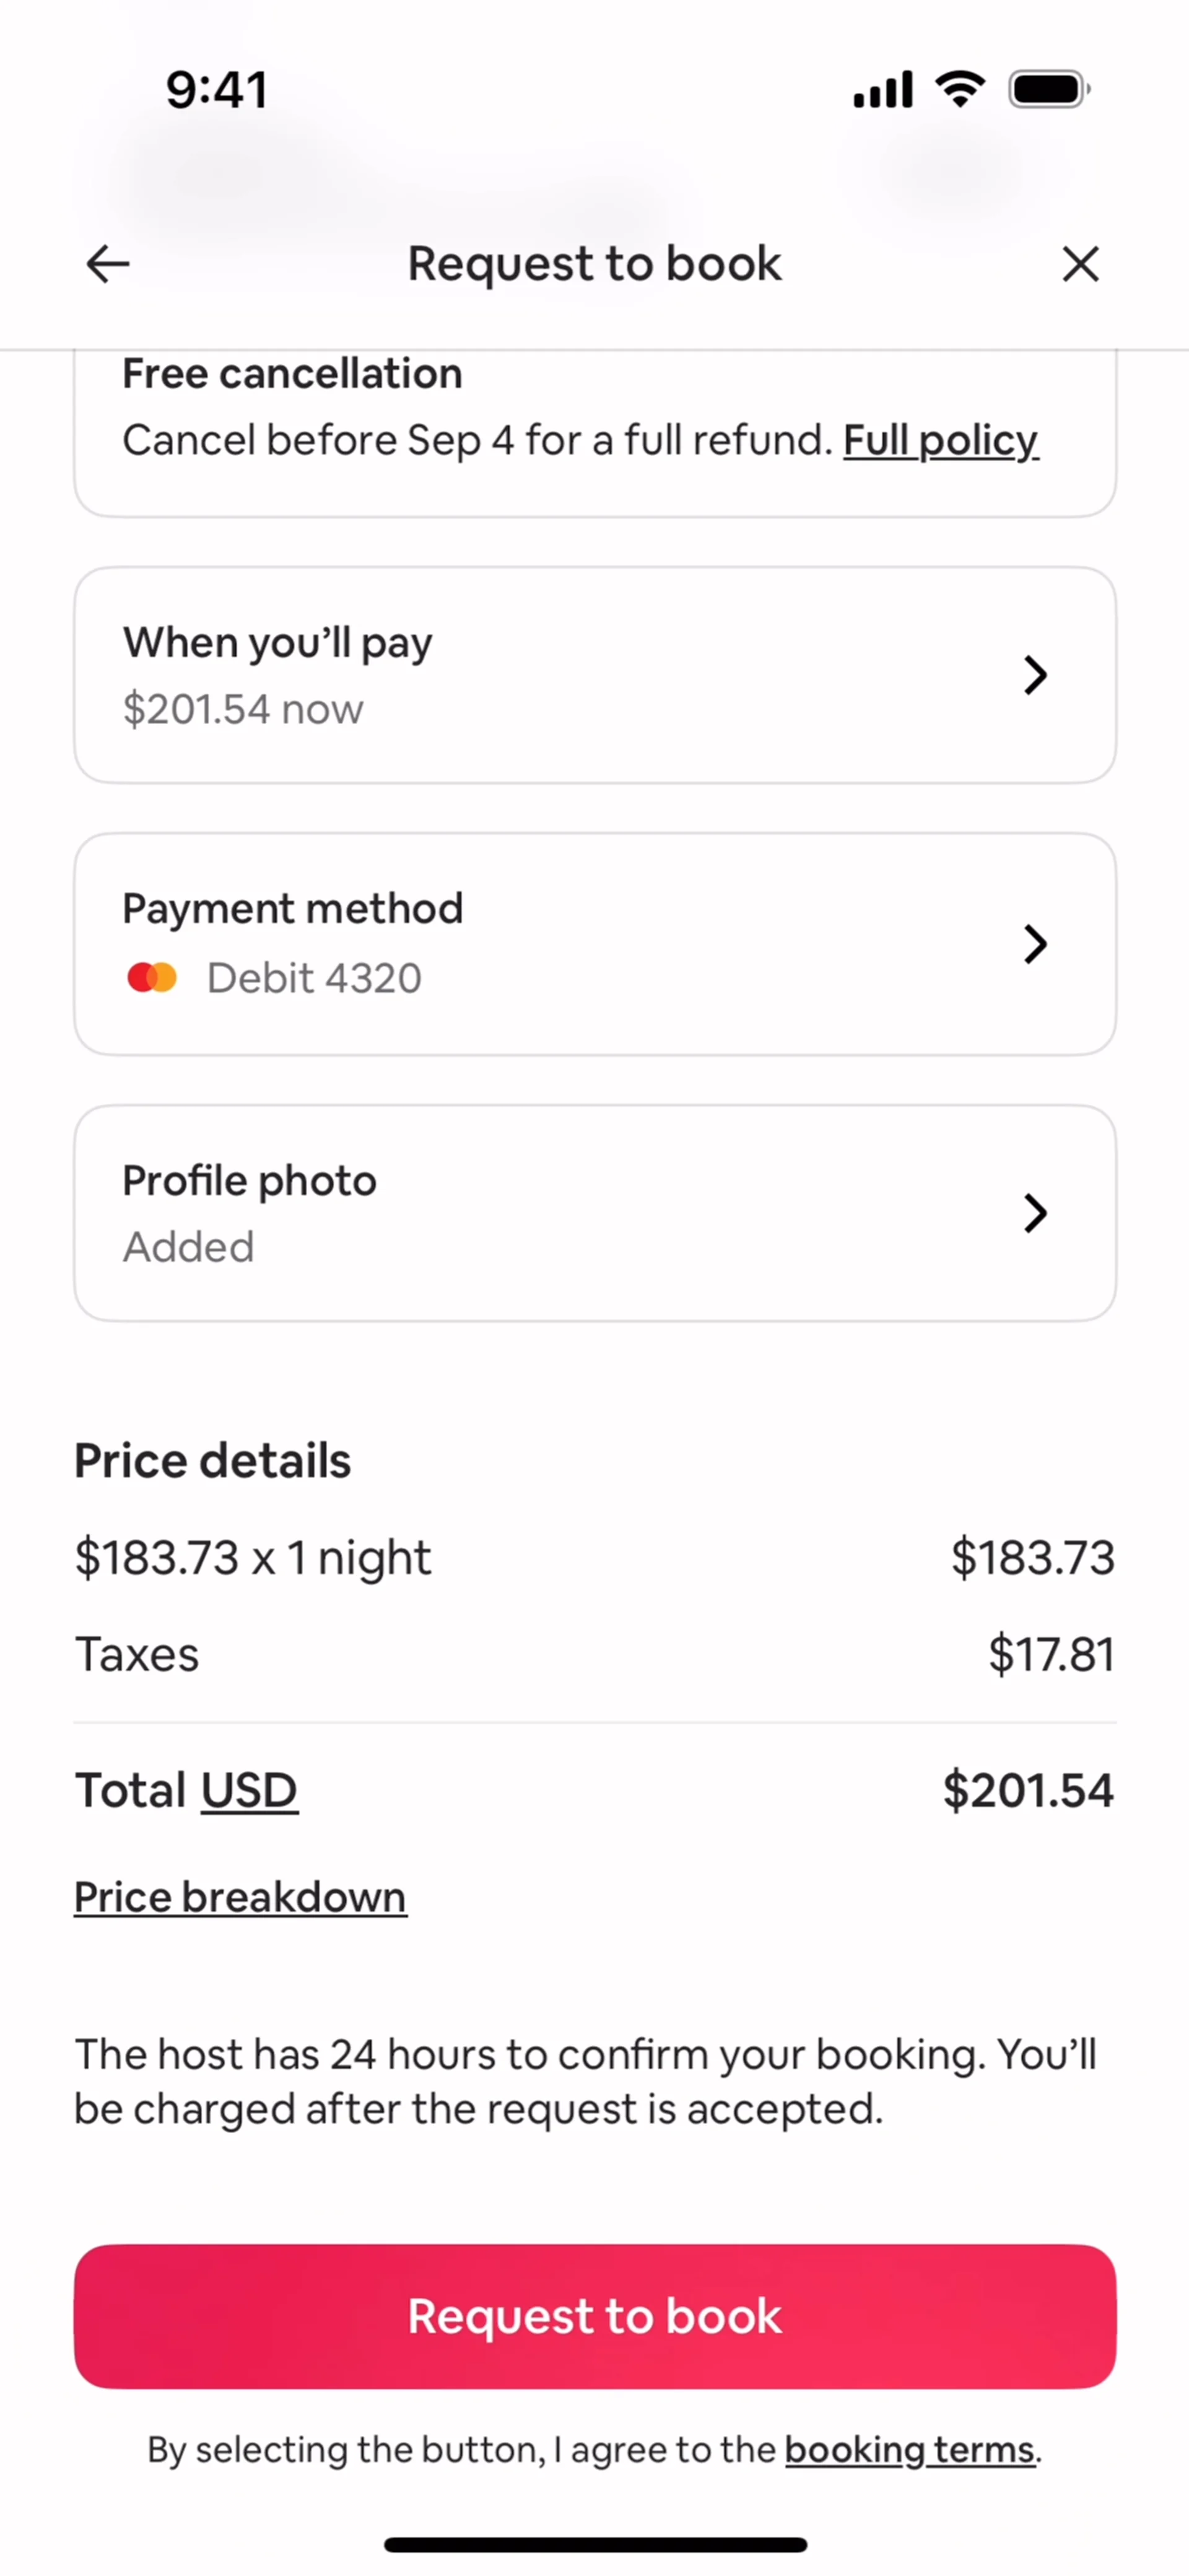Select the Debit 4320 payment method
1189x2576 pixels.
tap(313, 978)
